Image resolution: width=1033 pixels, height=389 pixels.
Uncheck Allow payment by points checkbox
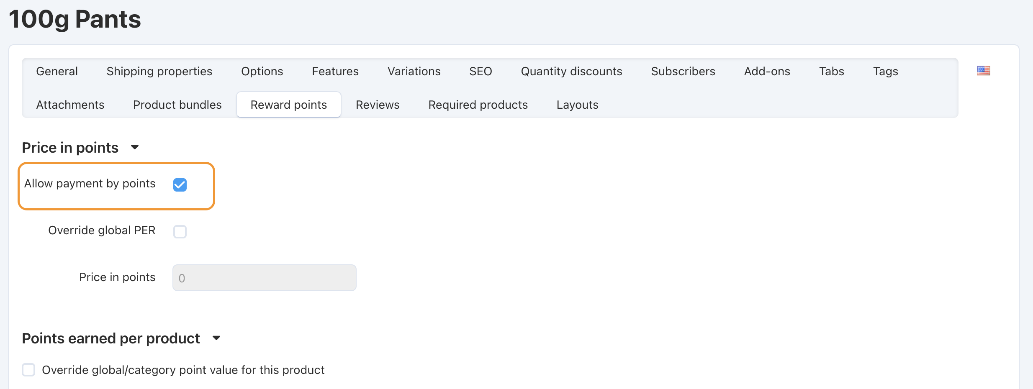coord(180,184)
